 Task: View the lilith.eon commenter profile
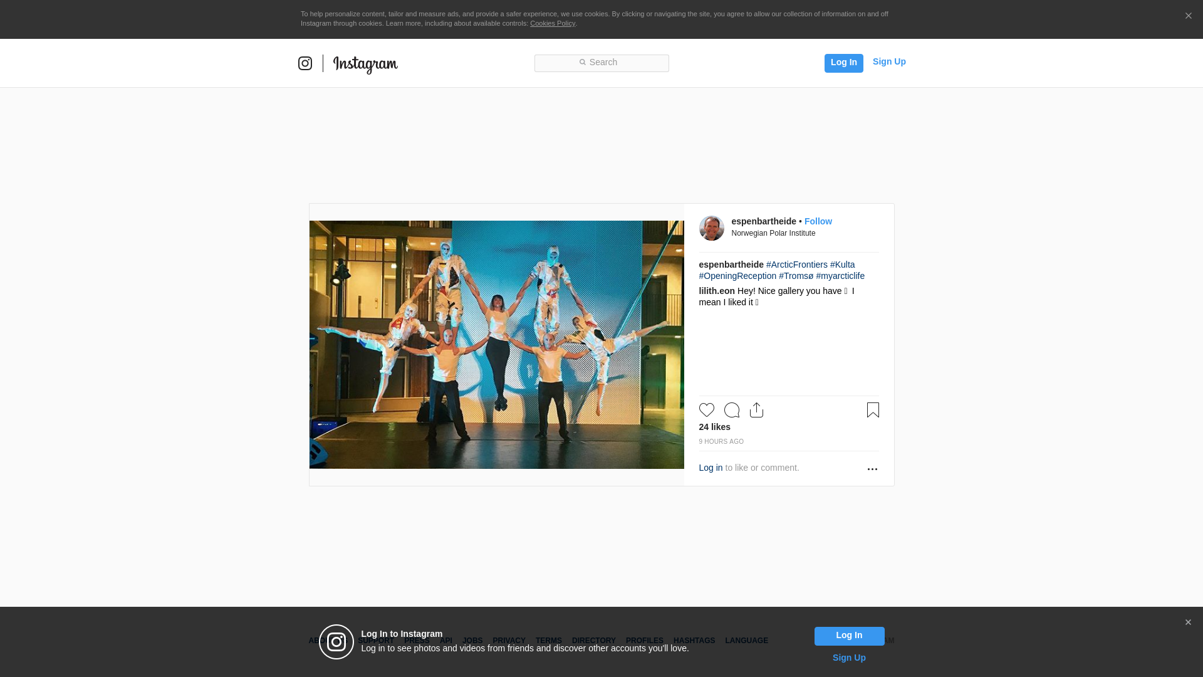(x=716, y=291)
